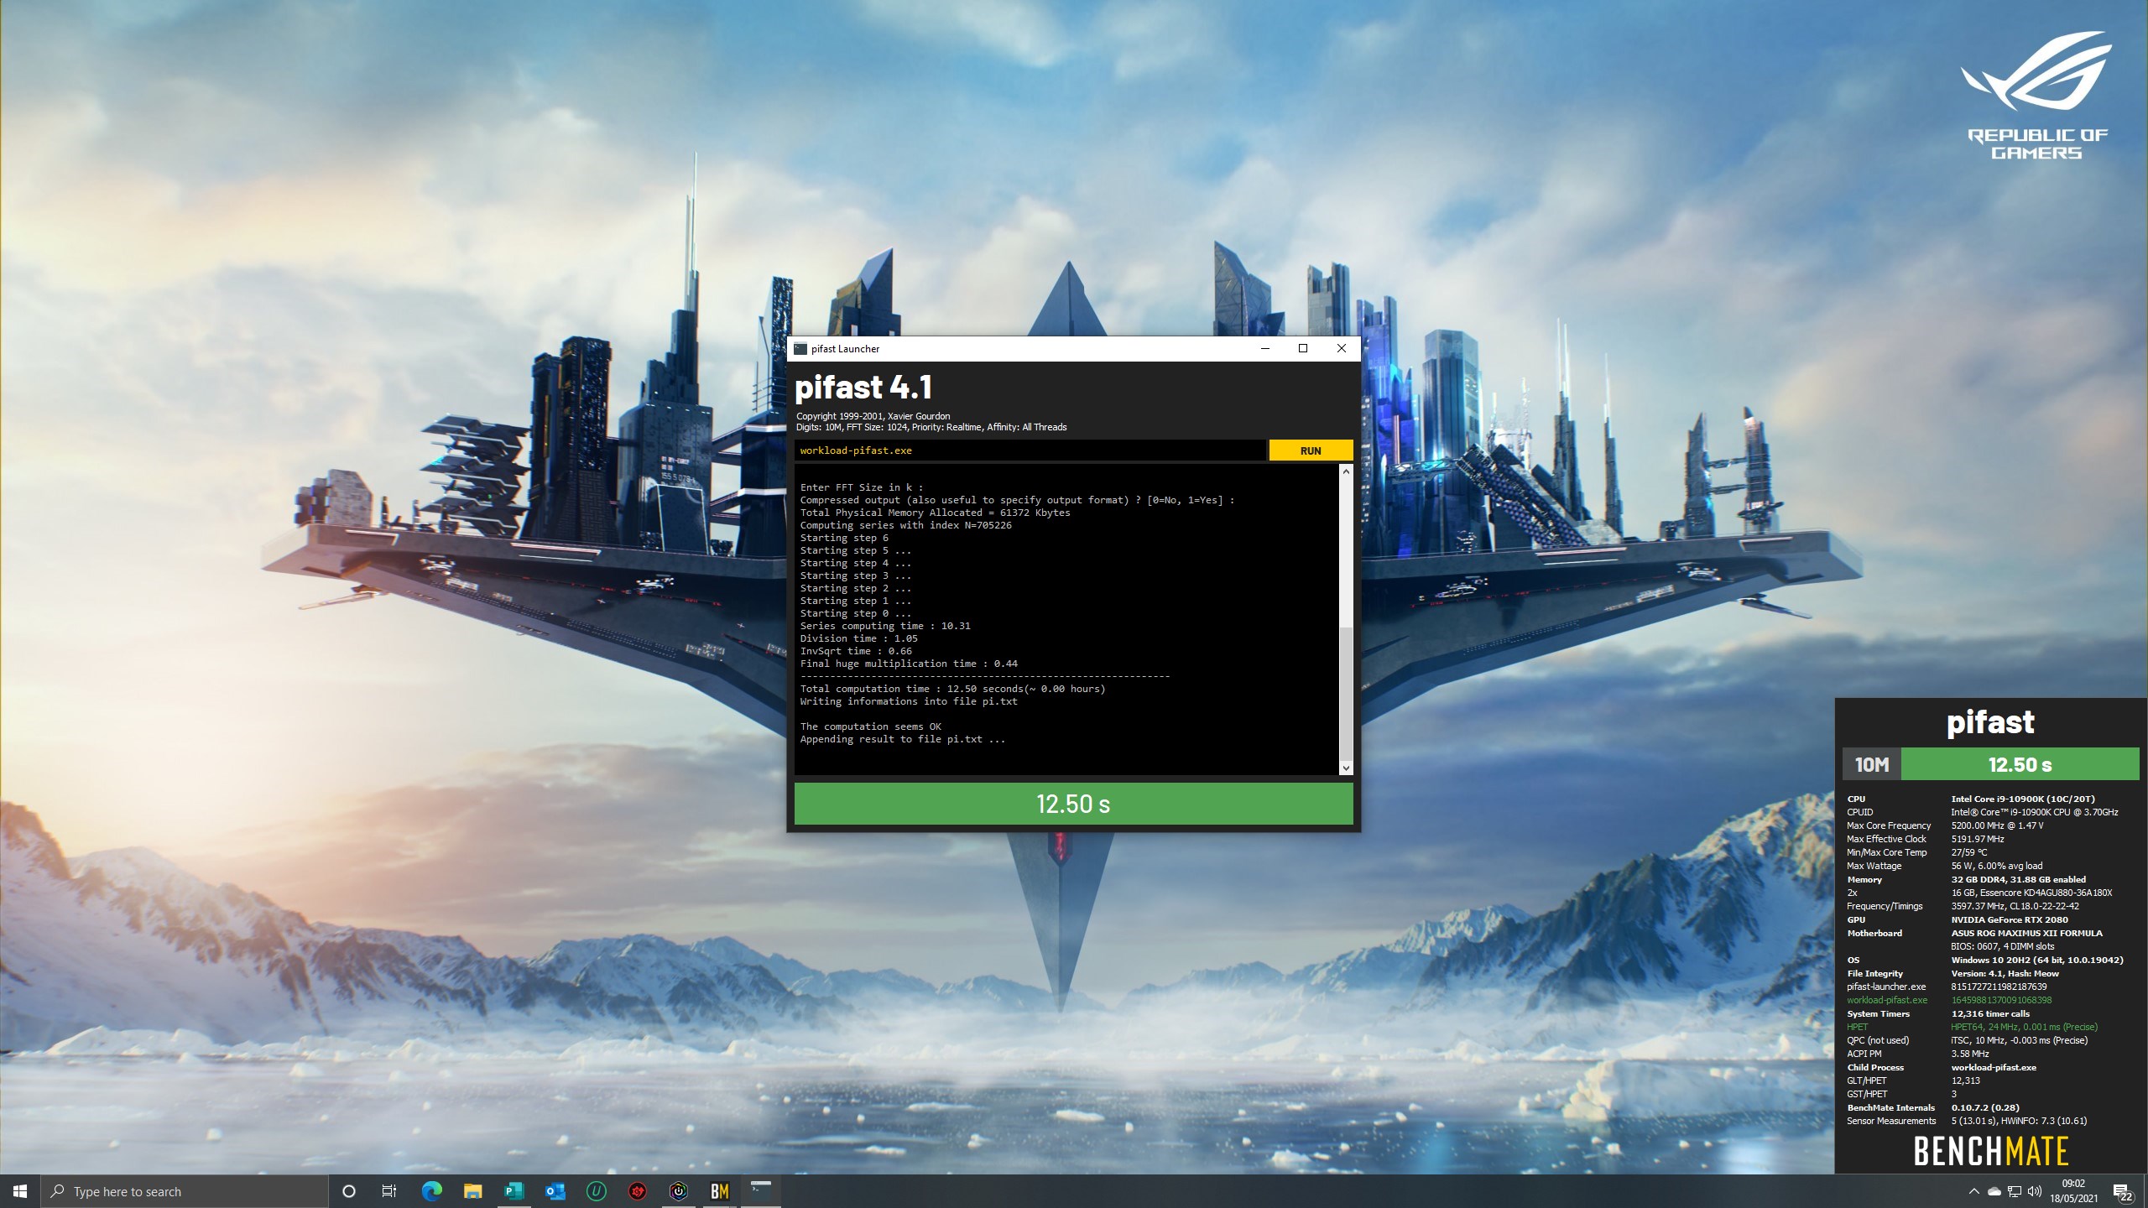Launch Microsoft Edge from the taskbar
Viewport: 2148px width, 1208px height.
click(x=431, y=1191)
